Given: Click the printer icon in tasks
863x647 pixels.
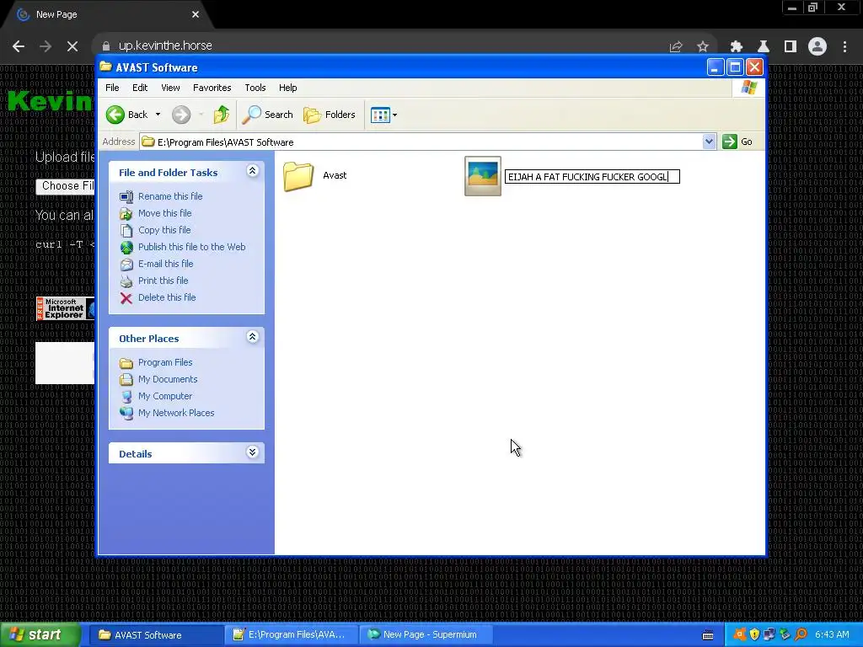Looking at the screenshot, I should click(x=126, y=281).
